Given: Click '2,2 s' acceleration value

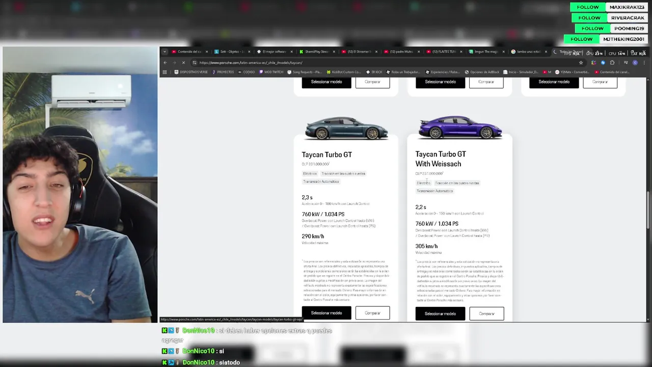Looking at the screenshot, I should tap(421, 207).
